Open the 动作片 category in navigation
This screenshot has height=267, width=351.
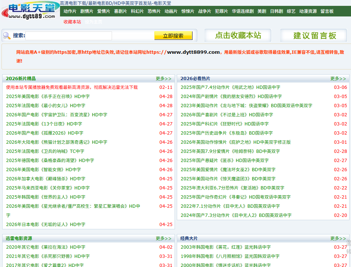pyautogui.click(x=70, y=11)
